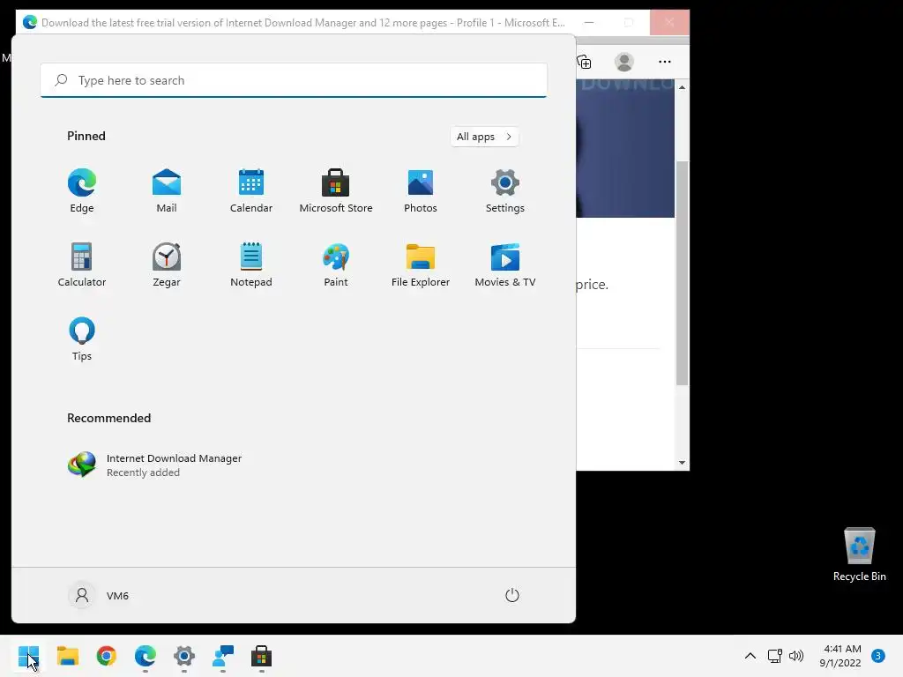Image resolution: width=903 pixels, height=677 pixels.
Task: Open the Calendar app
Action: pyautogui.click(x=251, y=191)
